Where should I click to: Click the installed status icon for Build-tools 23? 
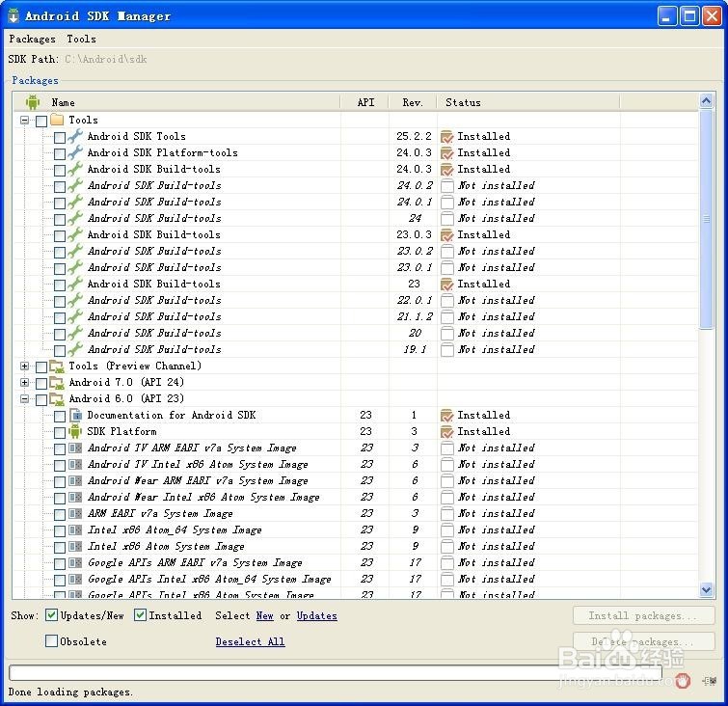click(446, 285)
